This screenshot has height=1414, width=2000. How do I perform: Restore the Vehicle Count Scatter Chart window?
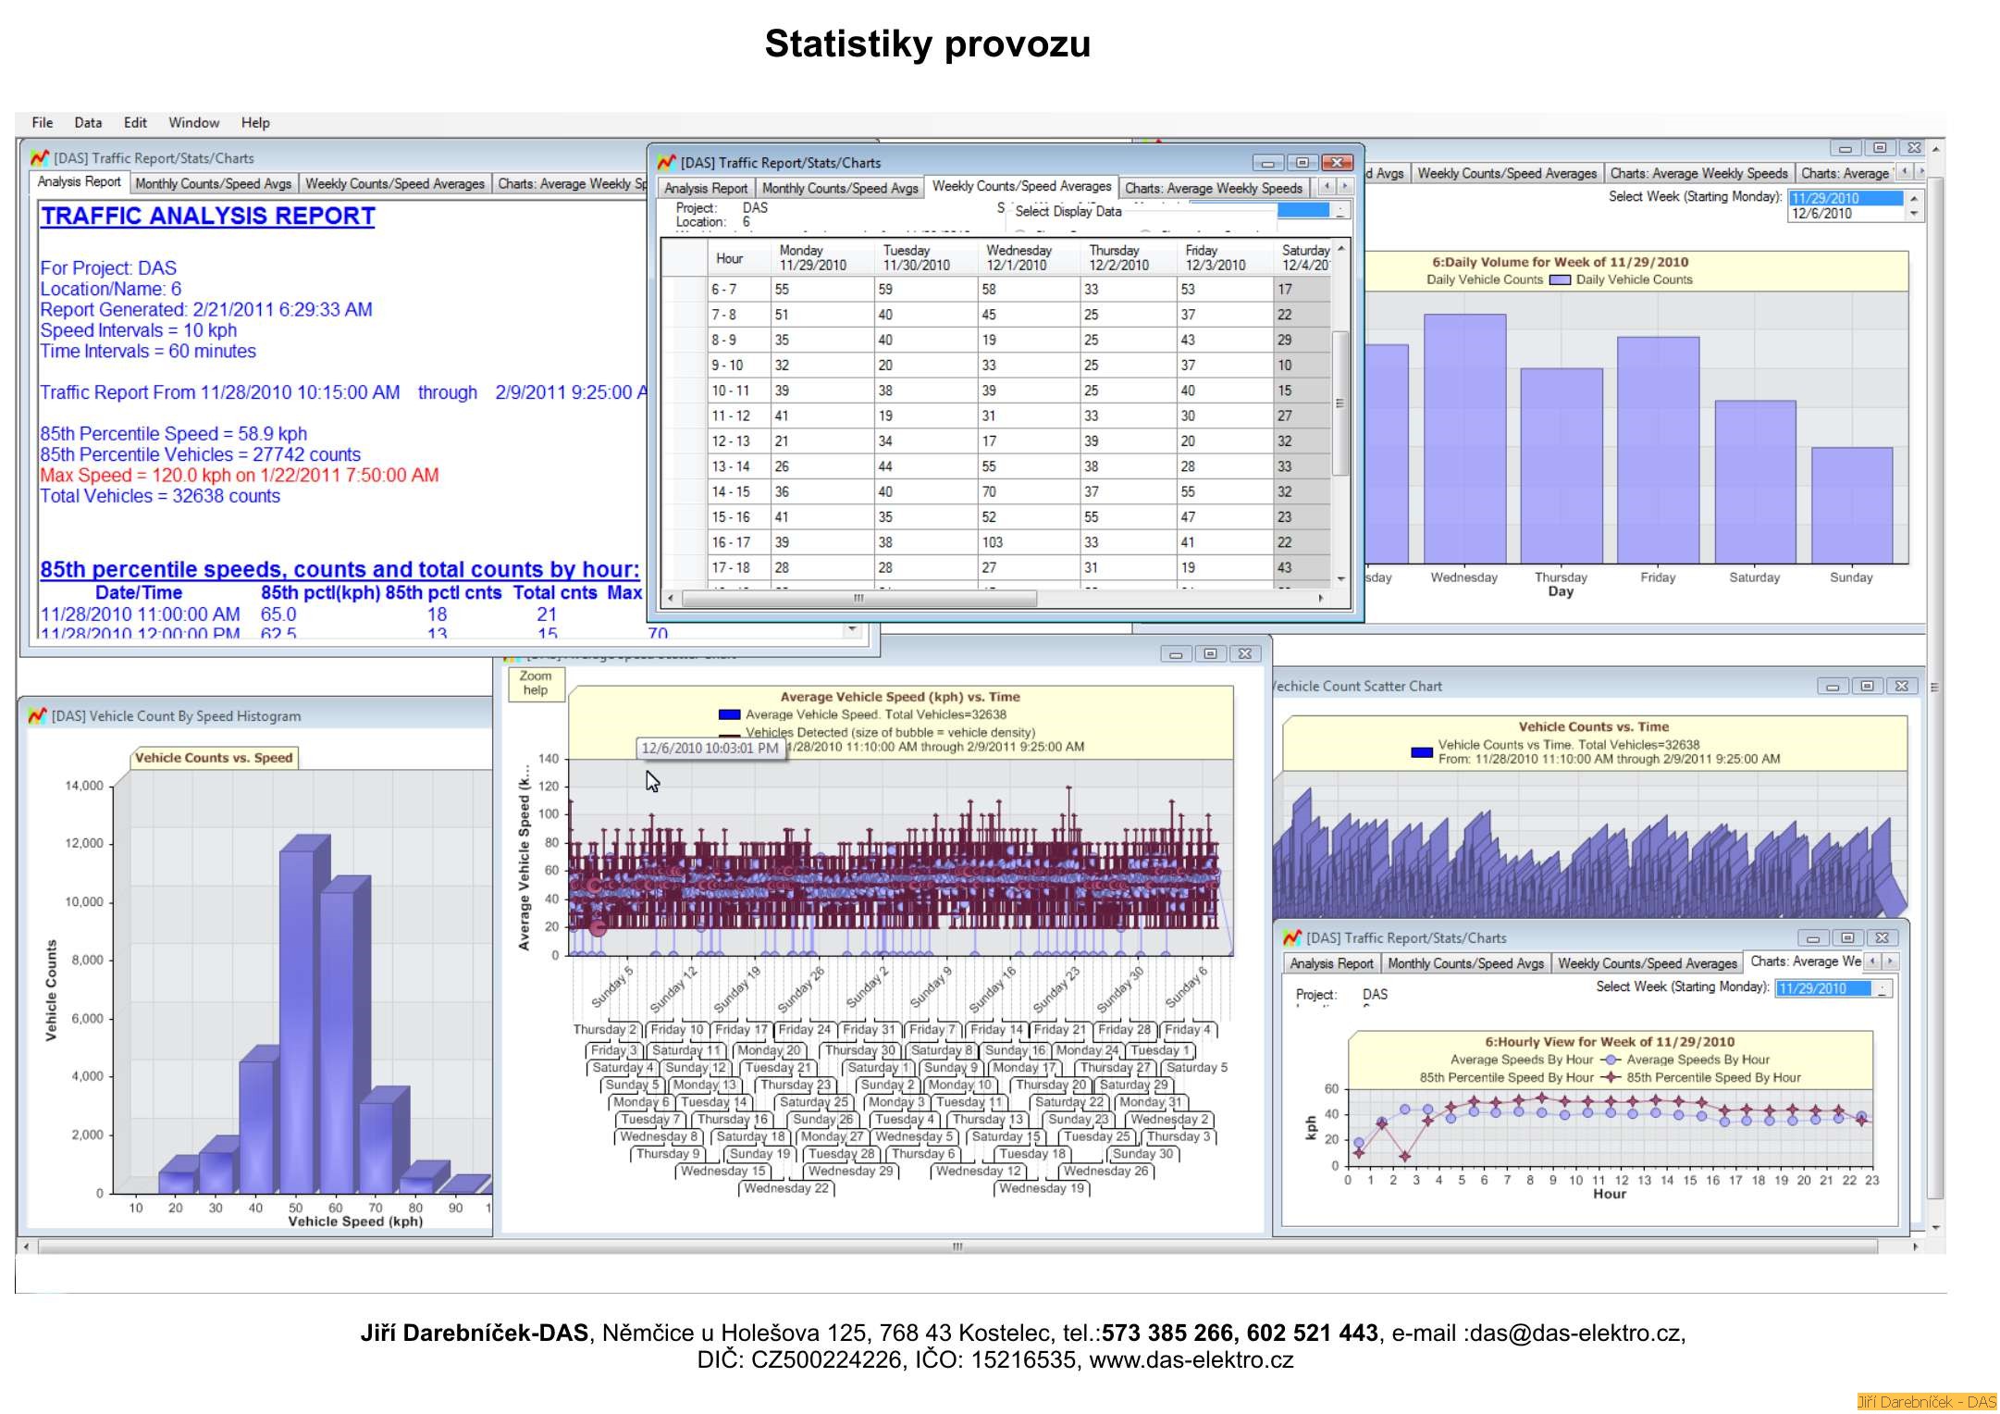click(1867, 686)
